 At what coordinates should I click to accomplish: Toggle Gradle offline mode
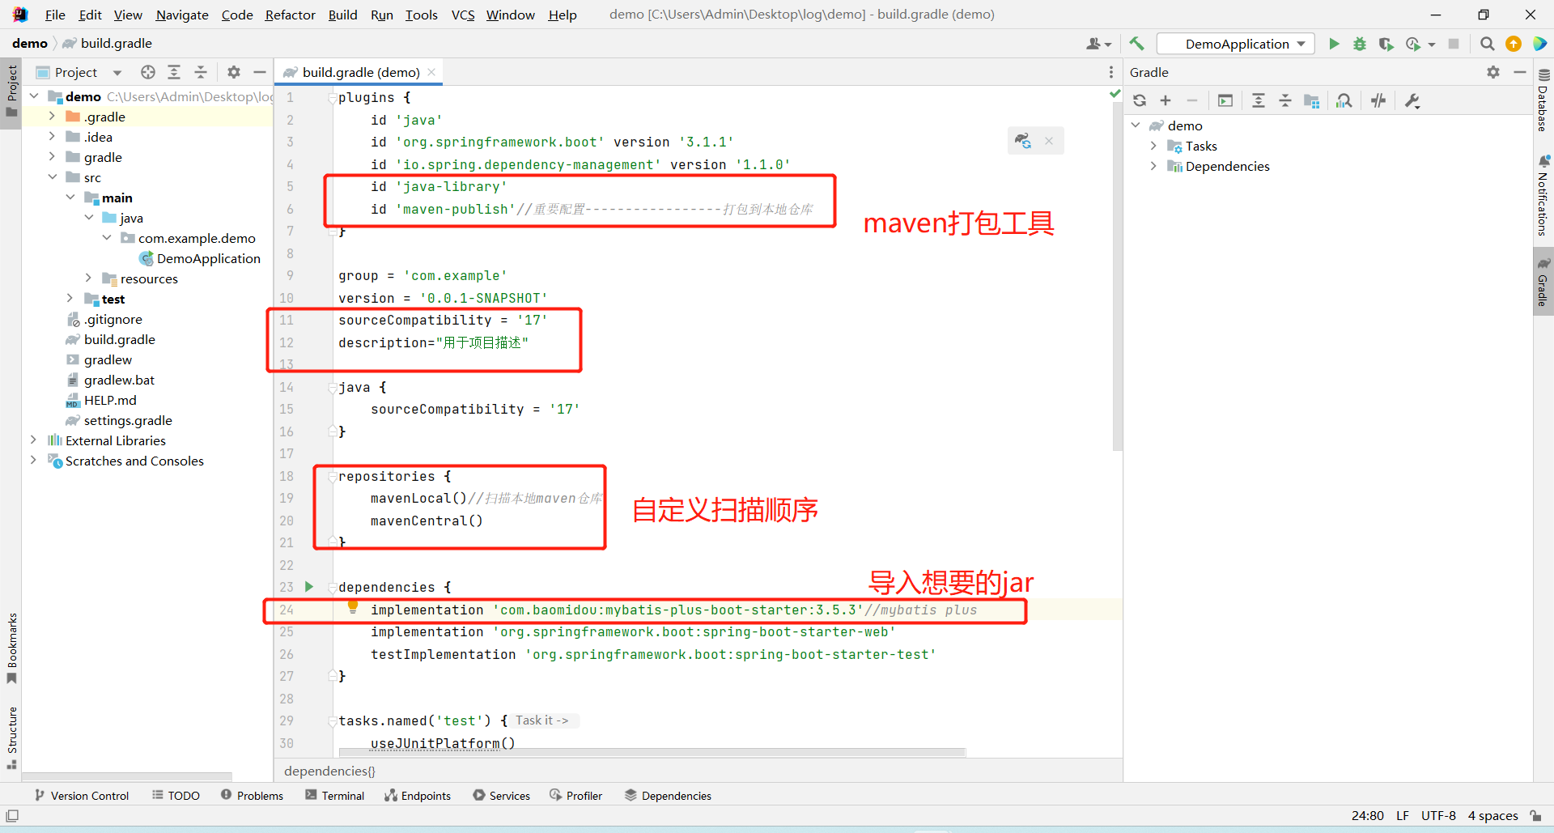coord(1378,100)
